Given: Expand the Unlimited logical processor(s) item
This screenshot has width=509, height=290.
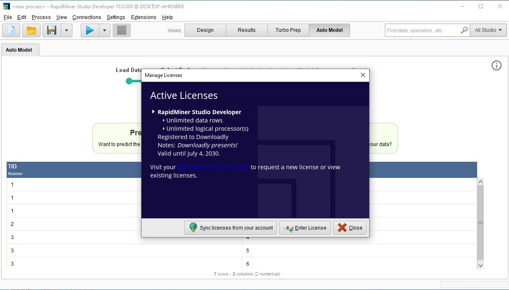Looking at the screenshot, I should point(164,129).
